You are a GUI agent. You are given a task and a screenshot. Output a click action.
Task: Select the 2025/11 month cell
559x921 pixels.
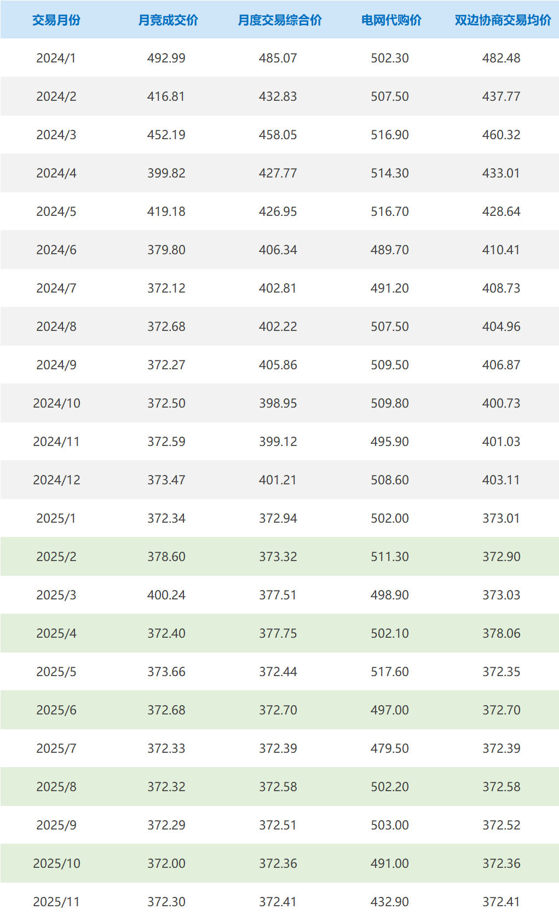pyautogui.click(x=56, y=902)
